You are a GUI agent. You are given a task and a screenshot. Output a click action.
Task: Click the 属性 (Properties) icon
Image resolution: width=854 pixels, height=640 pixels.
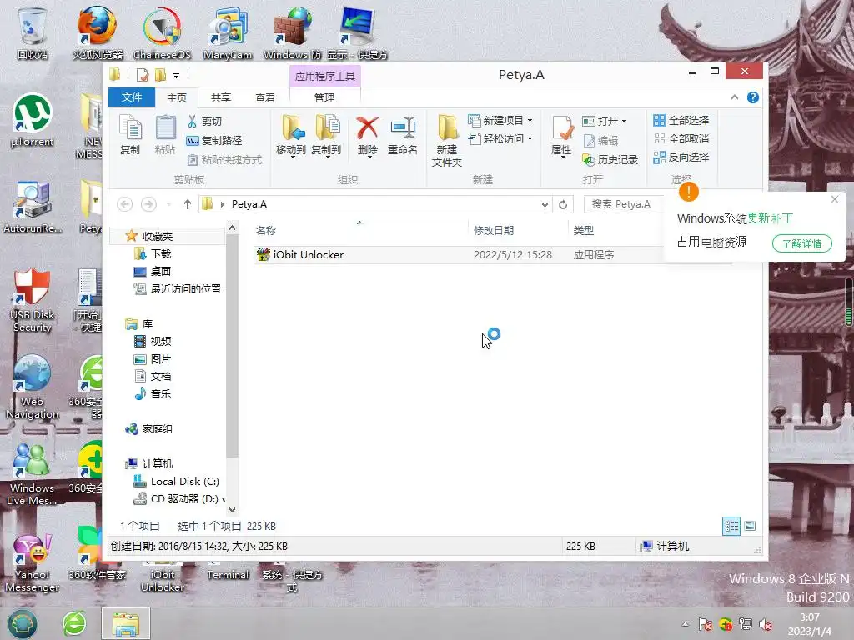pos(561,136)
